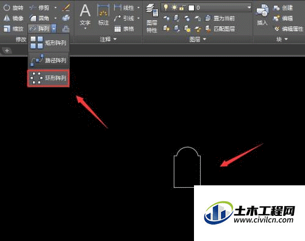Toggle the layer lightbulb on/off icon
This screenshot has height=241, width=305.
coord(166,7)
